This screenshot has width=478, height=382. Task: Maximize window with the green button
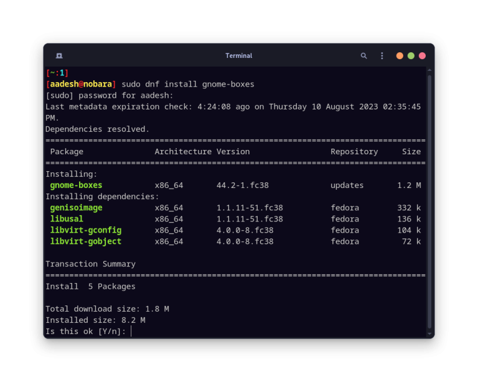411,56
